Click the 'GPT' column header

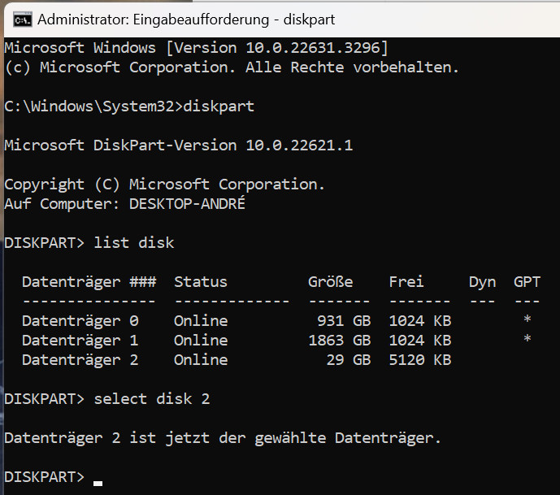[527, 282]
